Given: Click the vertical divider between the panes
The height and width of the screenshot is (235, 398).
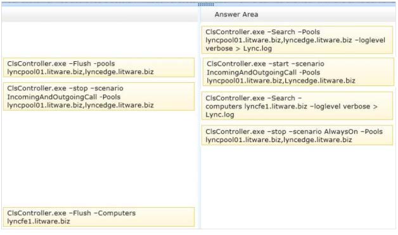Looking at the screenshot, I should [x=199, y=125].
